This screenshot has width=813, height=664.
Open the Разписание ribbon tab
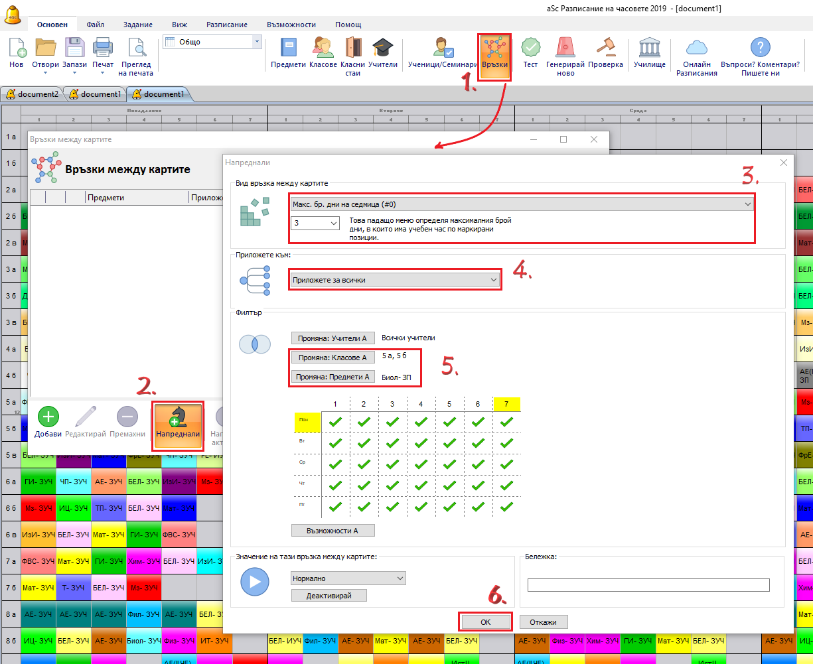(x=228, y=25)
